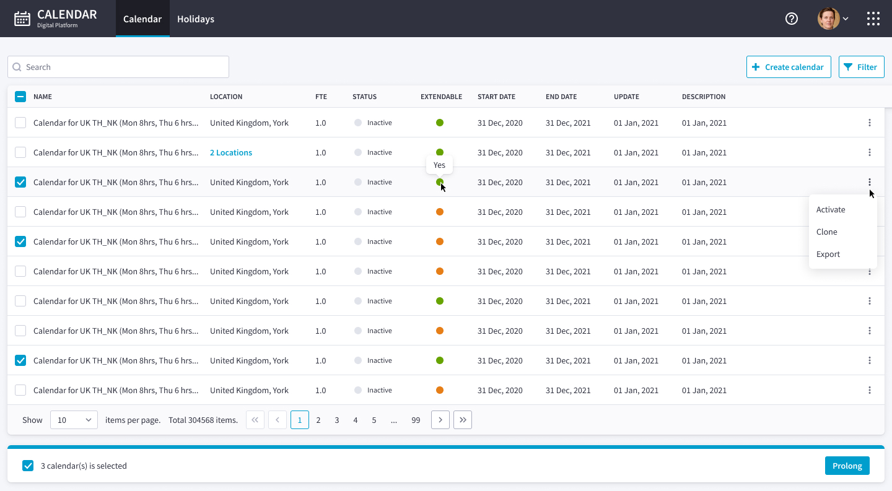Image resolution: width=892 pixels, height=491 pixels.
Task: Open kebab menu for the last row
Action: pyautogui.click(x=870, y=390)
